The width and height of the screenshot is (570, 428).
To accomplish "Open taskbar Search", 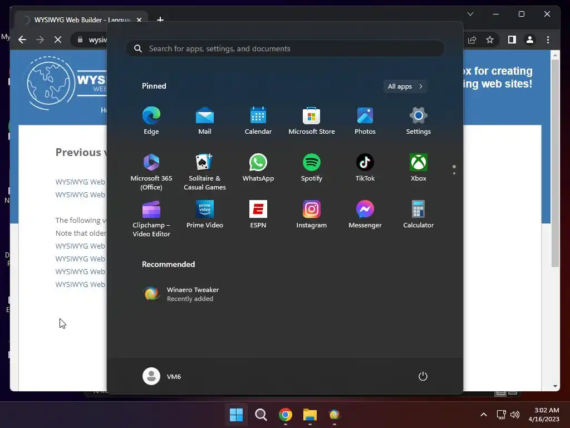I will (x=261, y=415).
